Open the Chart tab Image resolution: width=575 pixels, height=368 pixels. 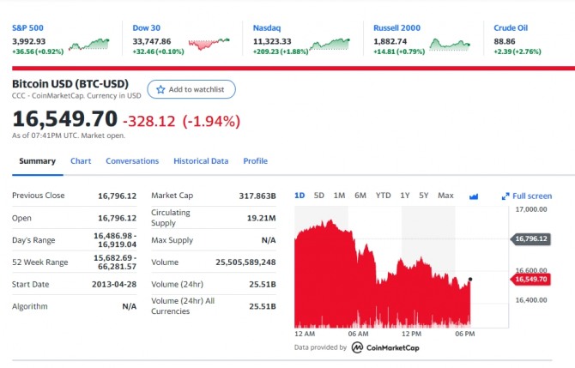coord(81,161)
